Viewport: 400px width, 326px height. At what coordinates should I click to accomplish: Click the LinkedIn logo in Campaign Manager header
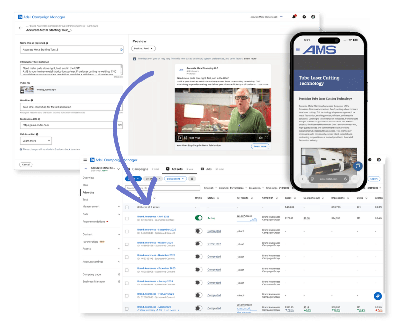(x=20, y=17)
